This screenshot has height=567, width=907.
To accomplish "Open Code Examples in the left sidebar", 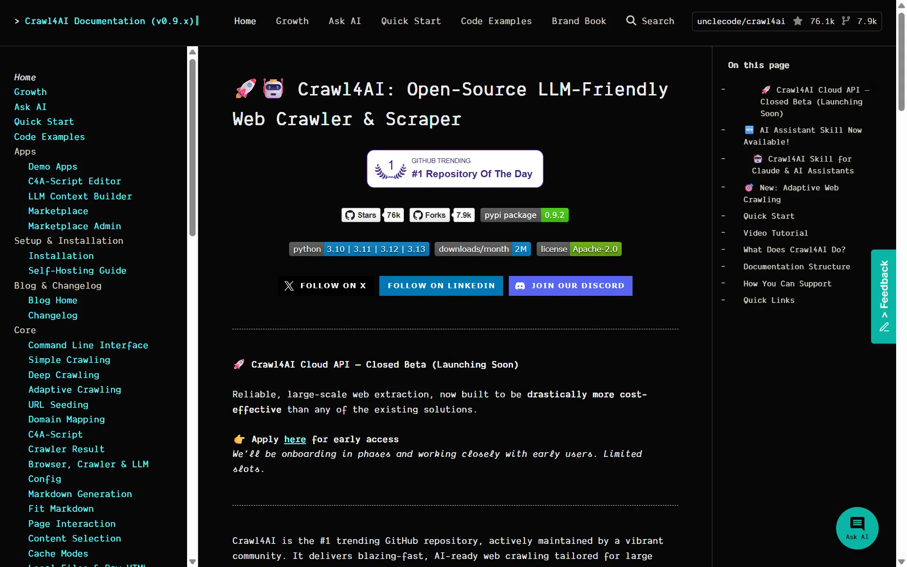I will (50, 137).
